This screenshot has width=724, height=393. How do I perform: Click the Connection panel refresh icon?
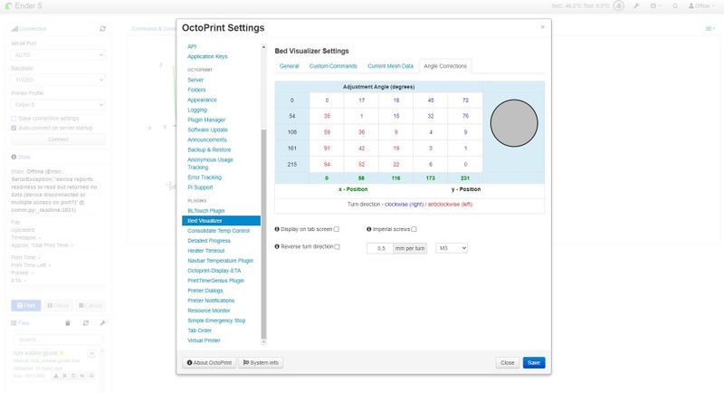(102, 29)
